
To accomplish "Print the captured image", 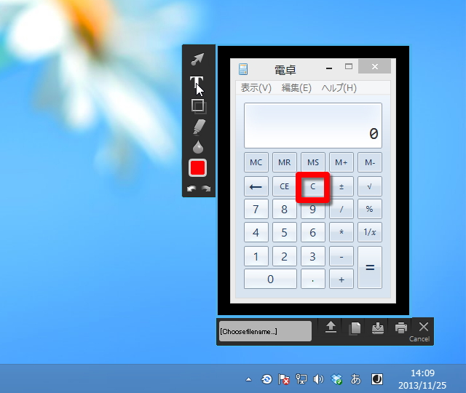I will click(x=401, y=327).
